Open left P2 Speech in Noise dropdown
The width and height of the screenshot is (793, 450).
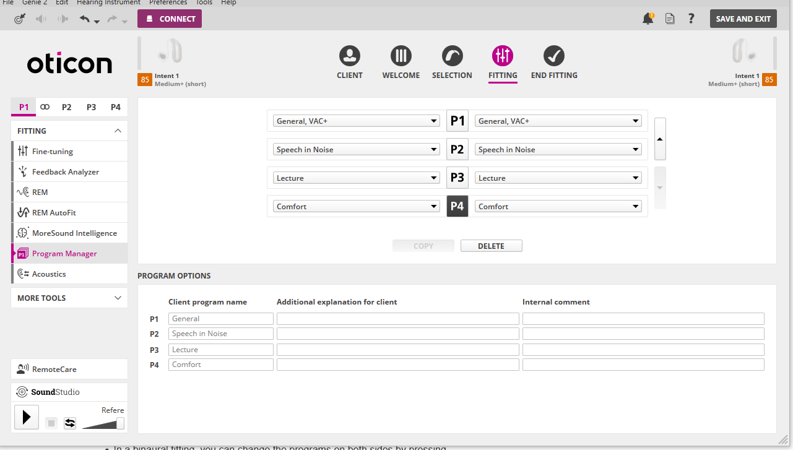(x=357, y=150)
